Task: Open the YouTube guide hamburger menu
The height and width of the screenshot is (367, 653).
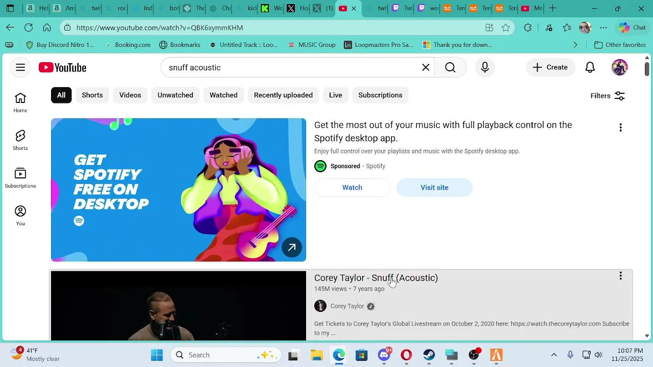Action: (x=20, y=67)
